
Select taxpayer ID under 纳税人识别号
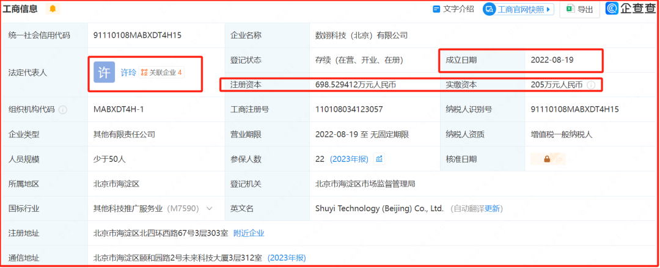click(574, 110)
